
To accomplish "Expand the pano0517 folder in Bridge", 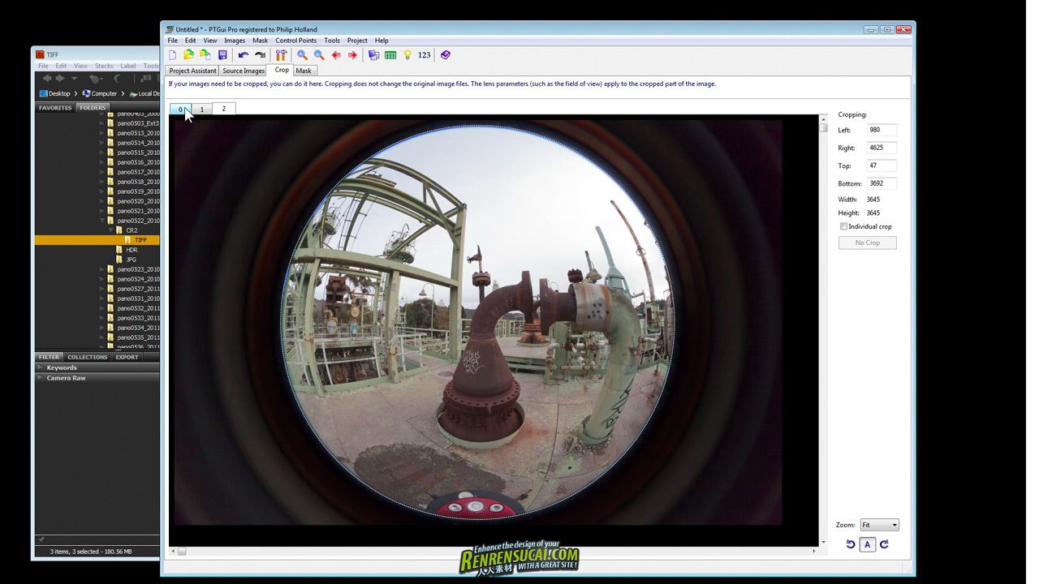I will pos(102,172).
